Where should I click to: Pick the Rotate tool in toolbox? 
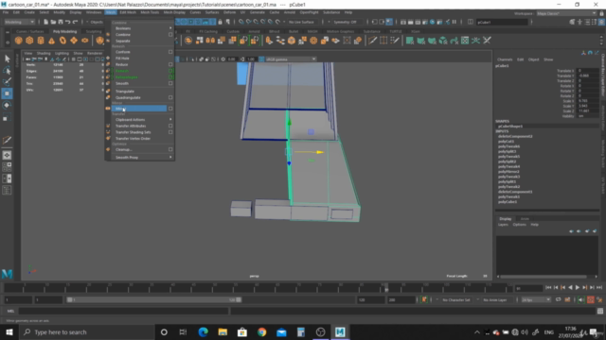click(7, 105)
